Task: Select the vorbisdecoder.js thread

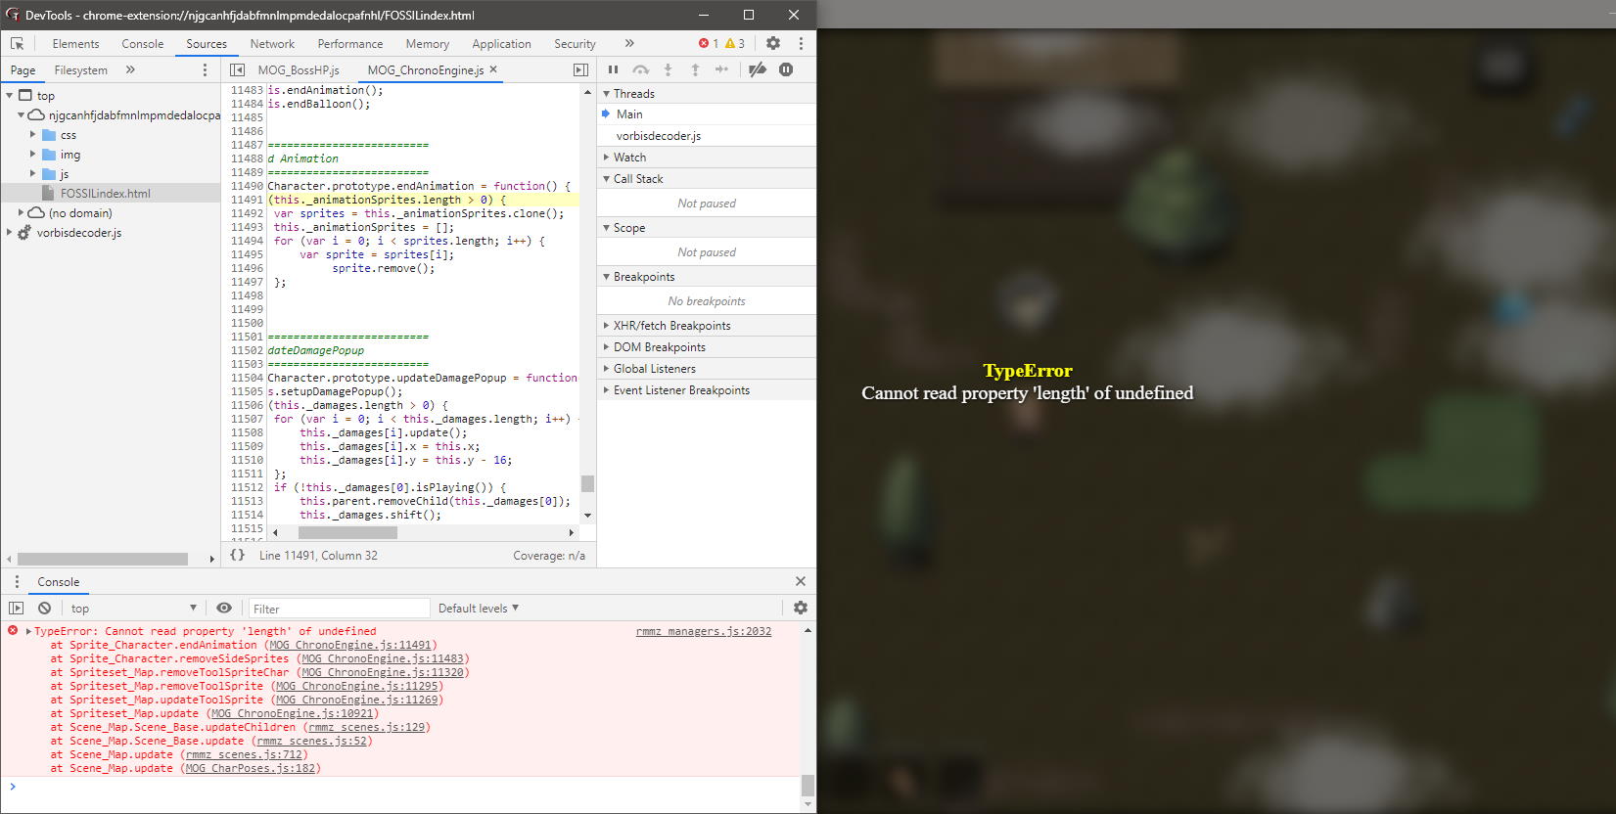Action: [x=706, y=136]
